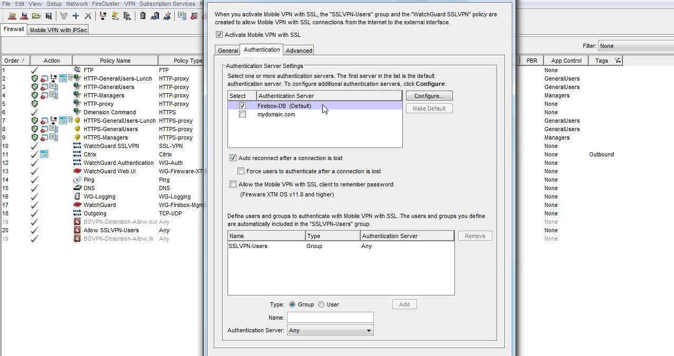Click the Configure... button
This screenshot has width=674, height=356.
(x=429, y=96)
